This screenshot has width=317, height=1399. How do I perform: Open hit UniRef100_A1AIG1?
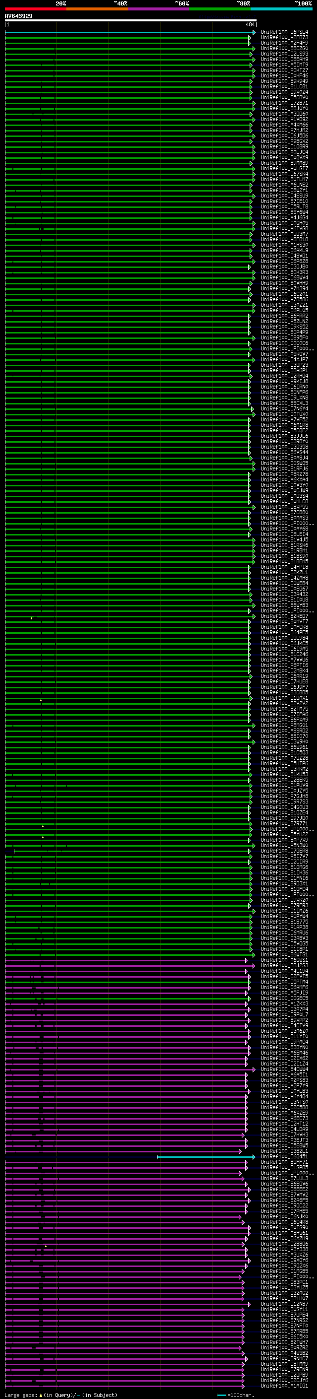click(x=284, y=1386)
